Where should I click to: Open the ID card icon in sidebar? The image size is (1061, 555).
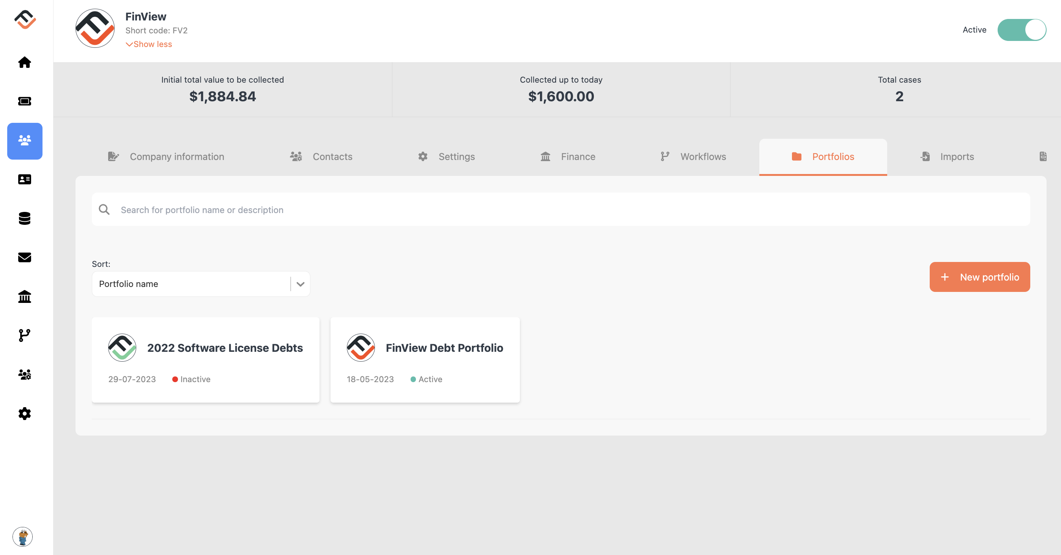[x=25, y=179]
